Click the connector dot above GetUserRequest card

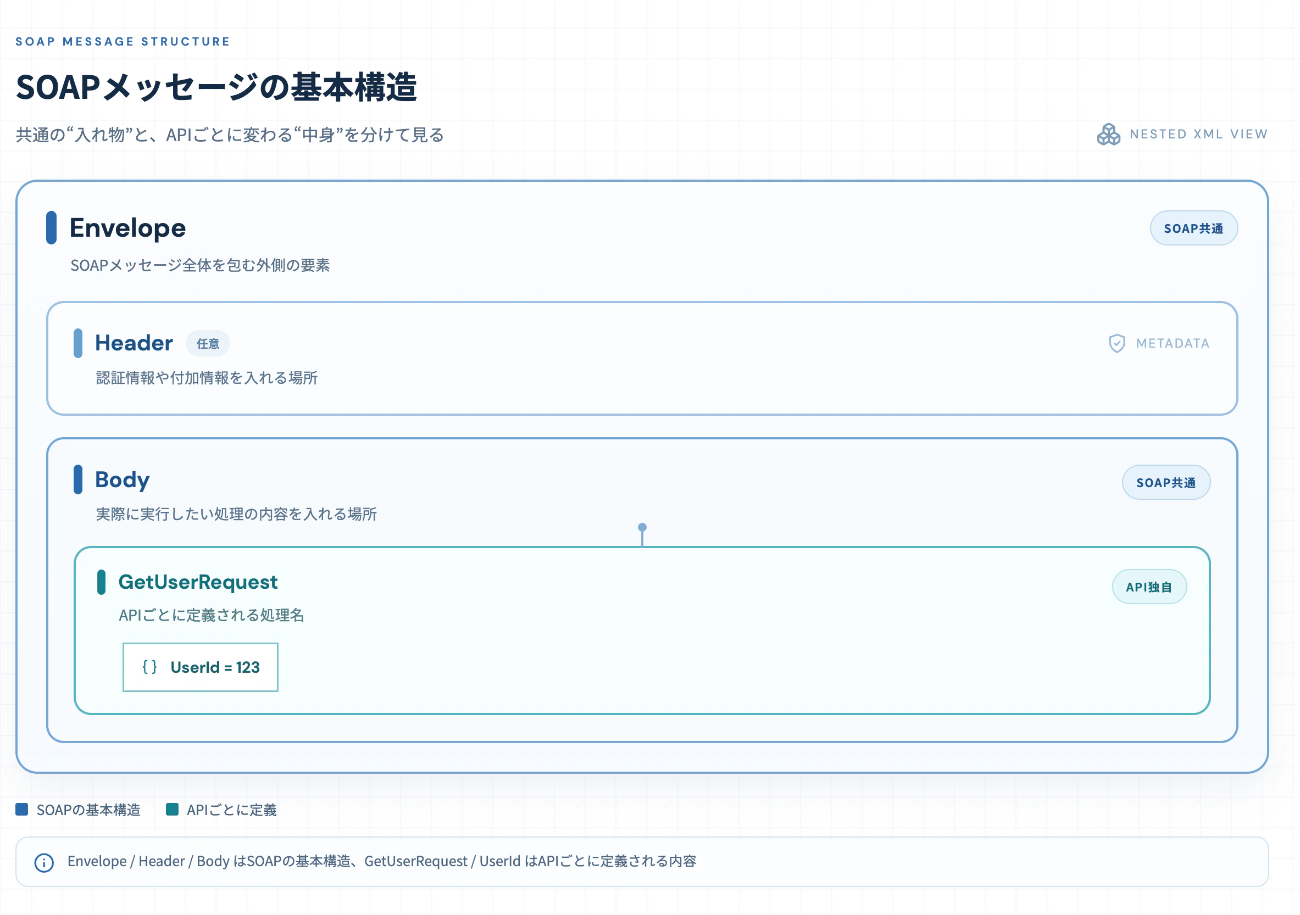[642, 527]
